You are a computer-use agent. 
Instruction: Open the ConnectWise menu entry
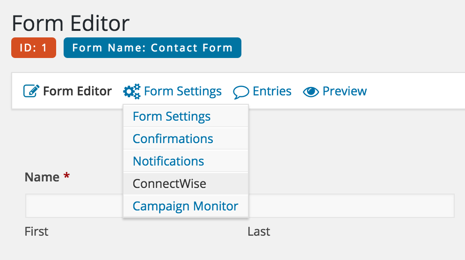(x=186, y=183)
